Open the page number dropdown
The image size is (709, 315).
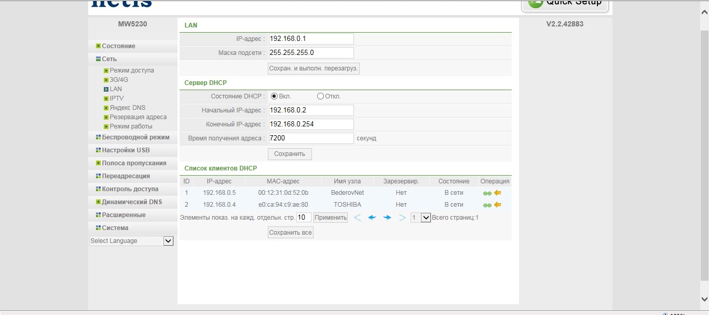[420, 218]
